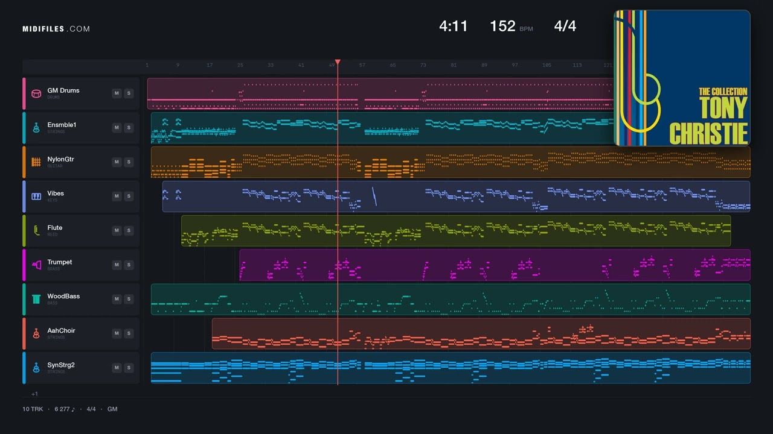The image size is (773, 434).
Task: Jump to bar 41 on ruler
Action: click(301, 65)
